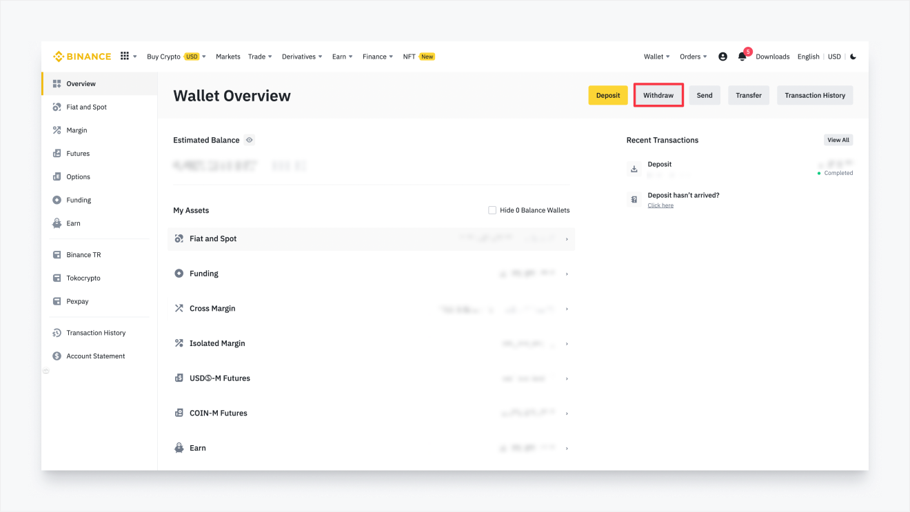
Task: Click the Binance TR sidebar icon
Action: coord(57,255)
